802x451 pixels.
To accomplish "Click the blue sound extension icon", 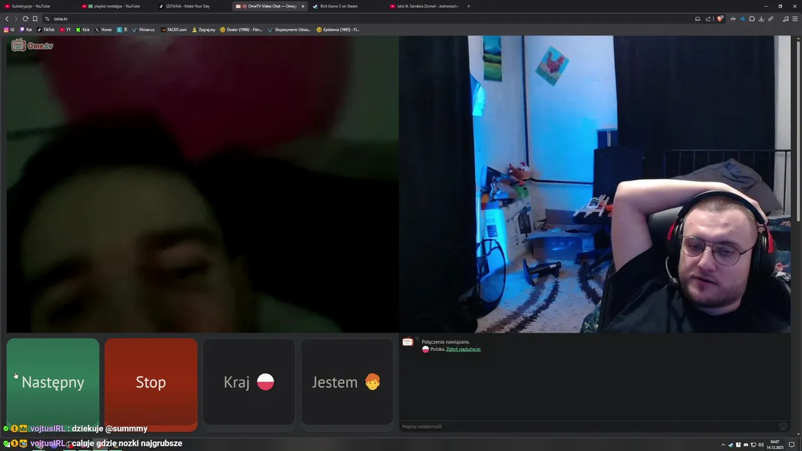I will pos(742,19).
